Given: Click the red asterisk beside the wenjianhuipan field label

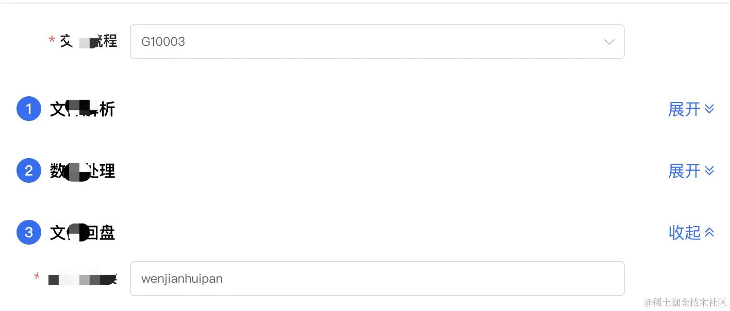Looking at the screenshot, I should (x=37, y=276).
